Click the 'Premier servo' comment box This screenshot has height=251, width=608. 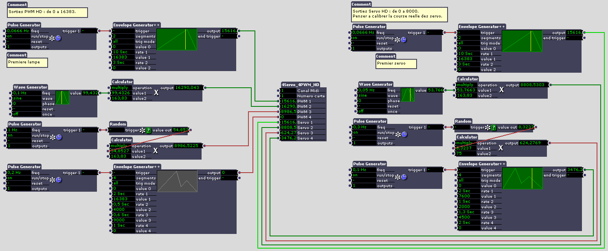coord(396,64)
